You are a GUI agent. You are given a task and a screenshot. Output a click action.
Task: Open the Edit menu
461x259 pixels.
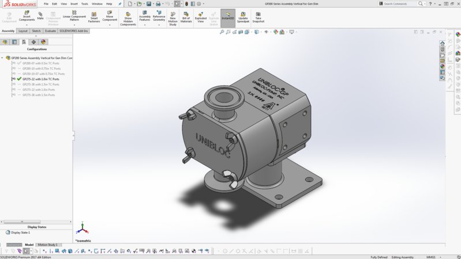(x=55, y=4)
